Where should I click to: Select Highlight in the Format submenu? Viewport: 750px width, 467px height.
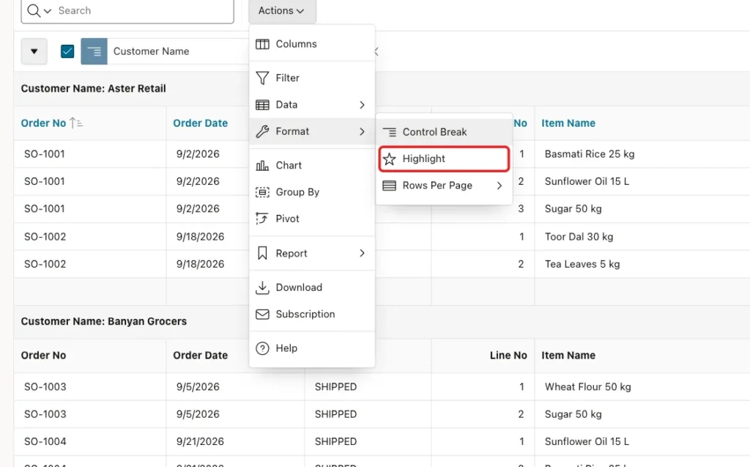[x=444, y=159]
